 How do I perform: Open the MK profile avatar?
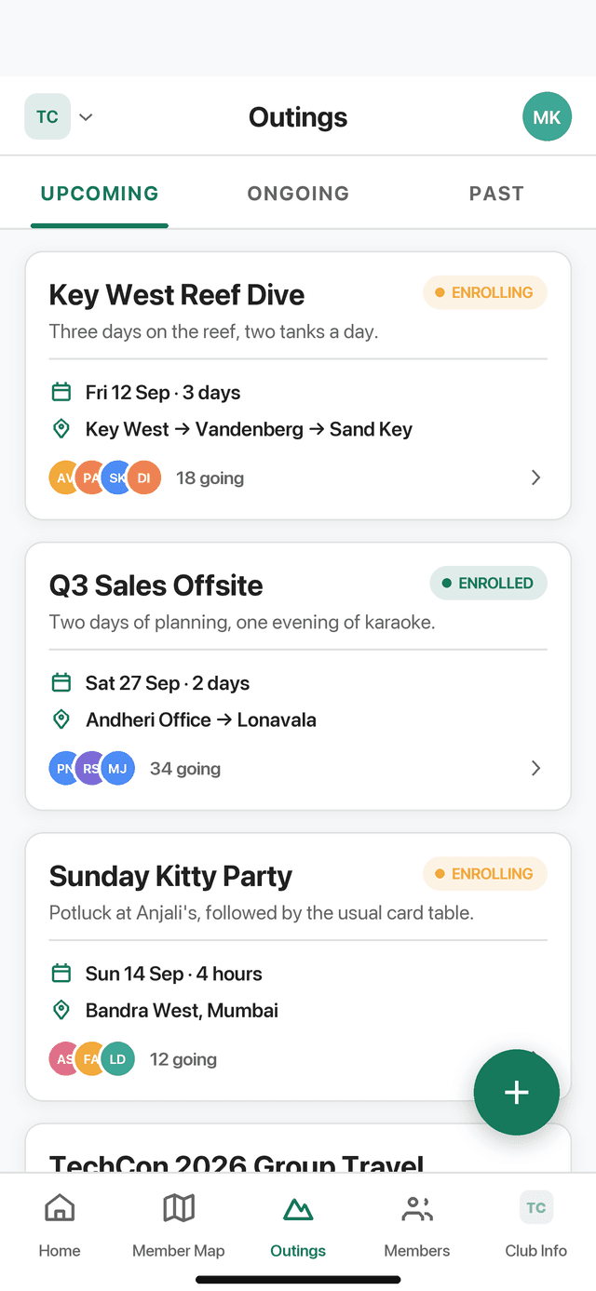click(x=547, y=116)
